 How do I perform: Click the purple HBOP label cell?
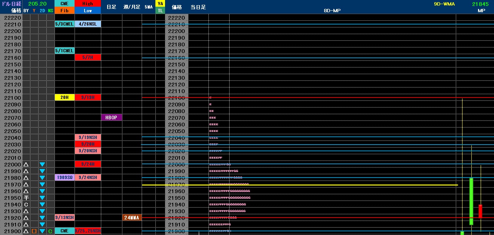[x=112, y=118]
